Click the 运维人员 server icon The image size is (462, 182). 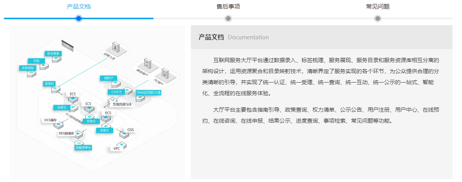coord(115,47)
